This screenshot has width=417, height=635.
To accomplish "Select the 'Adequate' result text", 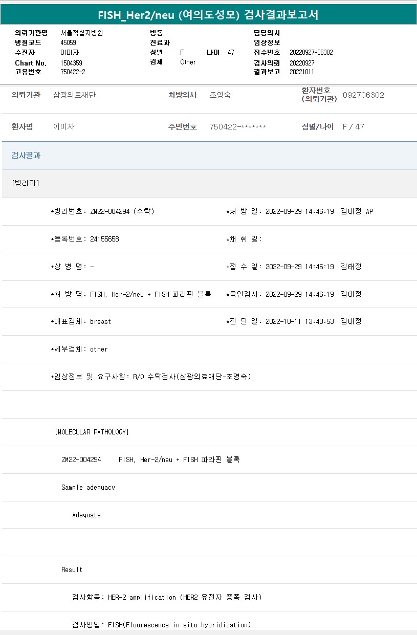I will [x=86, y=515].
